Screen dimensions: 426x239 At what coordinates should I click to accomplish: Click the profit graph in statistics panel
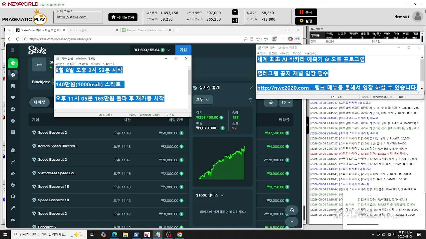pos(222,162)
